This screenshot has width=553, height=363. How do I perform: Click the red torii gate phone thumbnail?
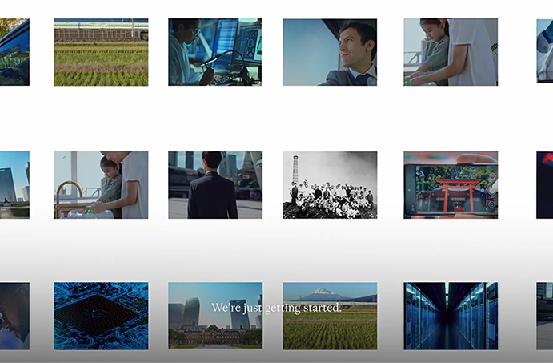pyautogui.click(x=451, y=185)
